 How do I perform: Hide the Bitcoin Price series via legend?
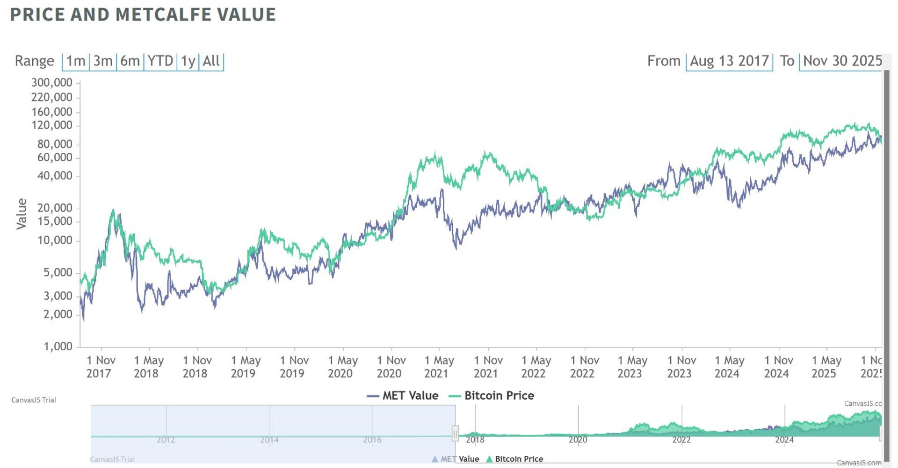[x=499, y=396]
